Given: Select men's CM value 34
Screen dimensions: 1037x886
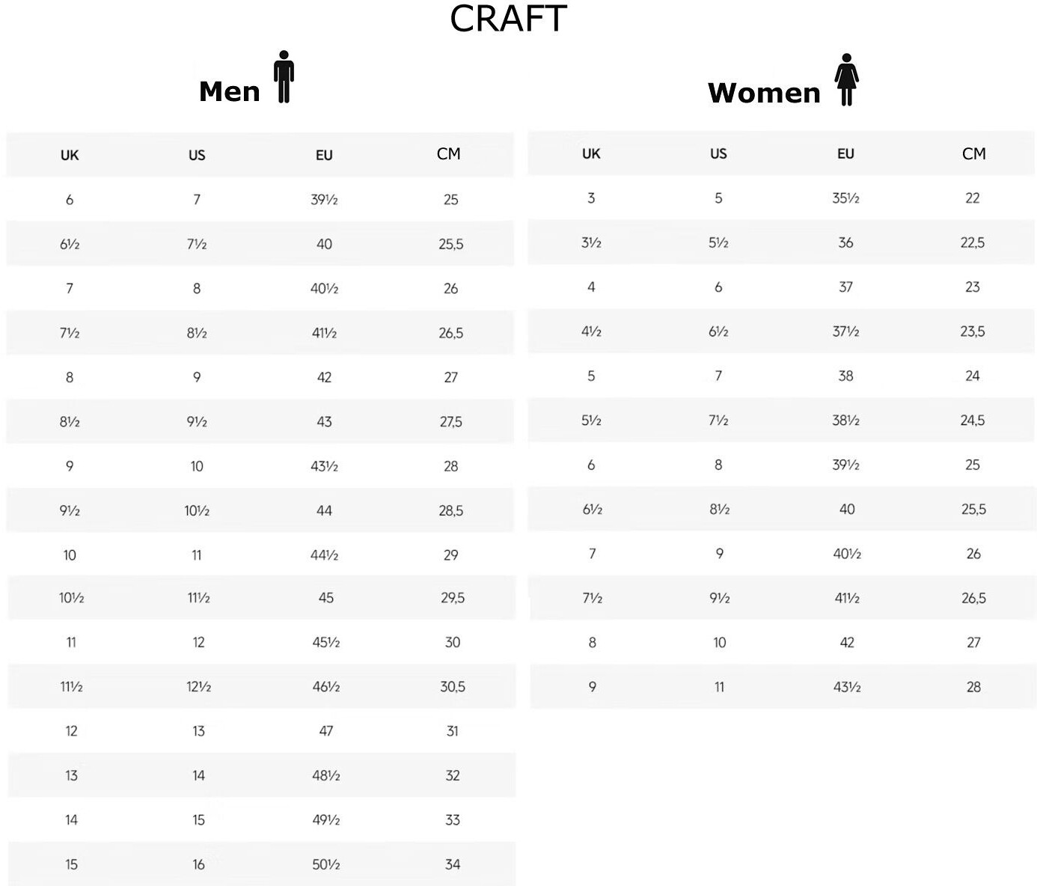Looking at the screenshot, I should (453, 865).
